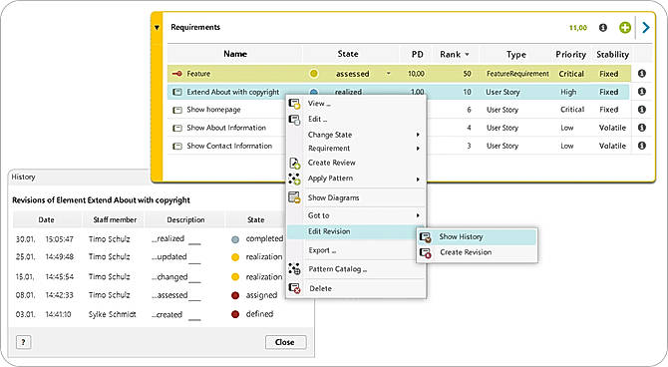This screenshot has height=367, width=668.
Task: Expand the Apply Pattern submenu arrow
Action: click(418, 180)
